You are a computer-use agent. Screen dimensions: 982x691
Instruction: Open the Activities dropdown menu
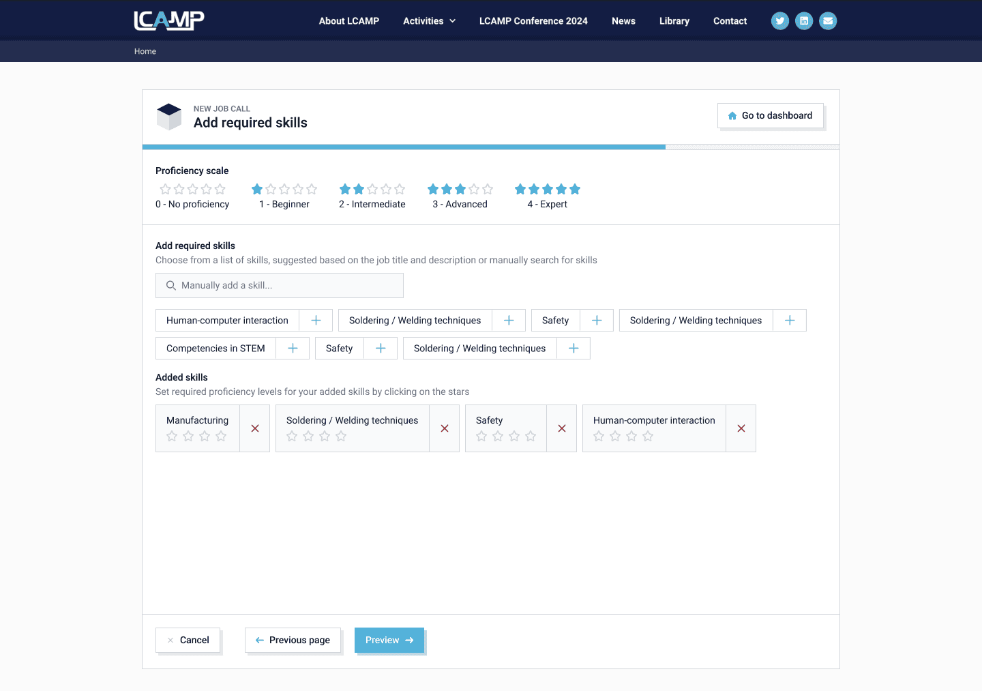tap(429, 21)
